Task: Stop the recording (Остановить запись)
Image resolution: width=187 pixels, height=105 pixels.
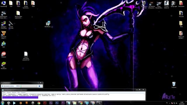Action: (8, 86)
